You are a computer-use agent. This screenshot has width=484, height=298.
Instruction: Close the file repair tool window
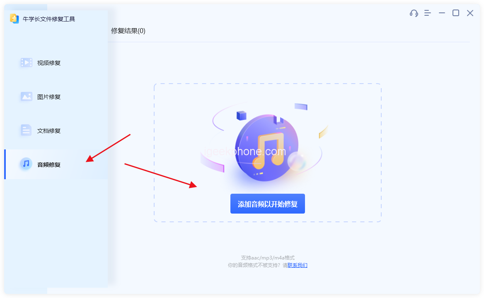[x=470, y=13]
